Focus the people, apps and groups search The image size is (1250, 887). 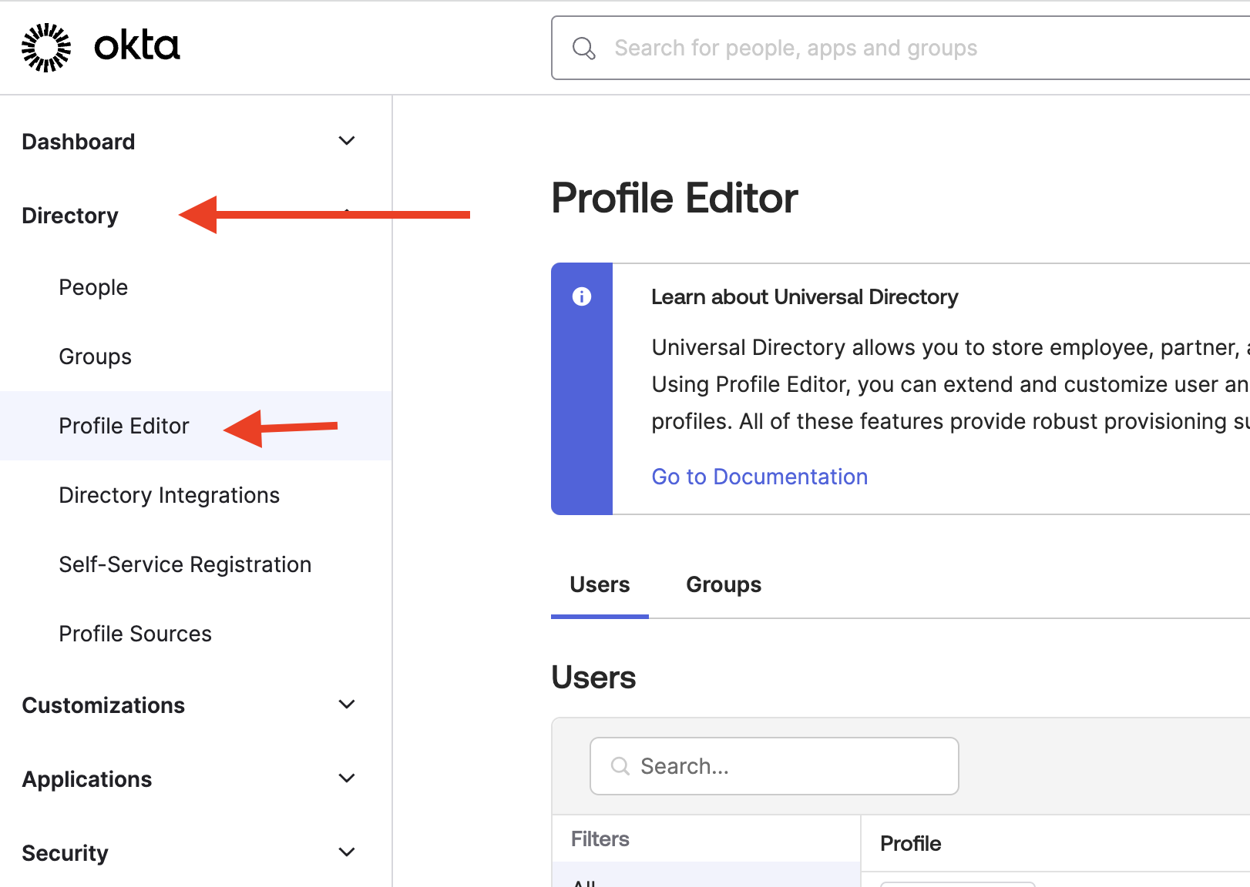tap(900, 48)
